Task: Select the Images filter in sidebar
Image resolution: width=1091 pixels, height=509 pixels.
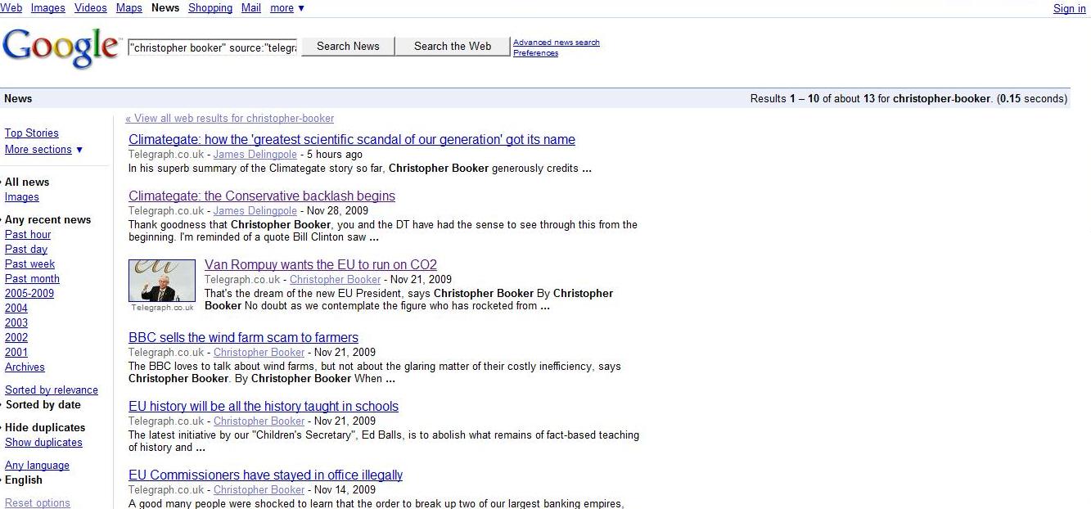Action: point(22,197)
